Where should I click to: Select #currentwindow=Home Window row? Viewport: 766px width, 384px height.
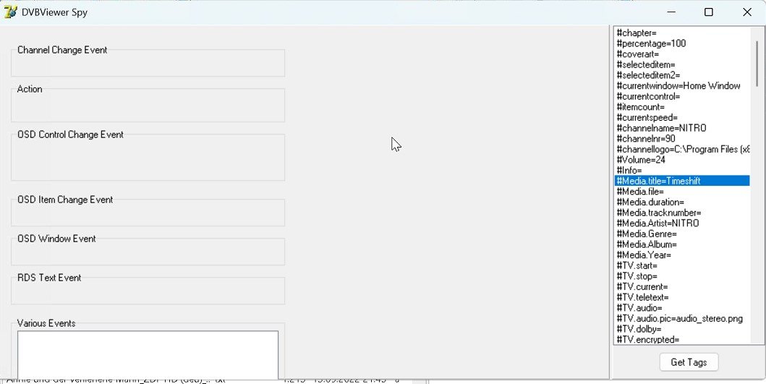[x=682, y=85]
